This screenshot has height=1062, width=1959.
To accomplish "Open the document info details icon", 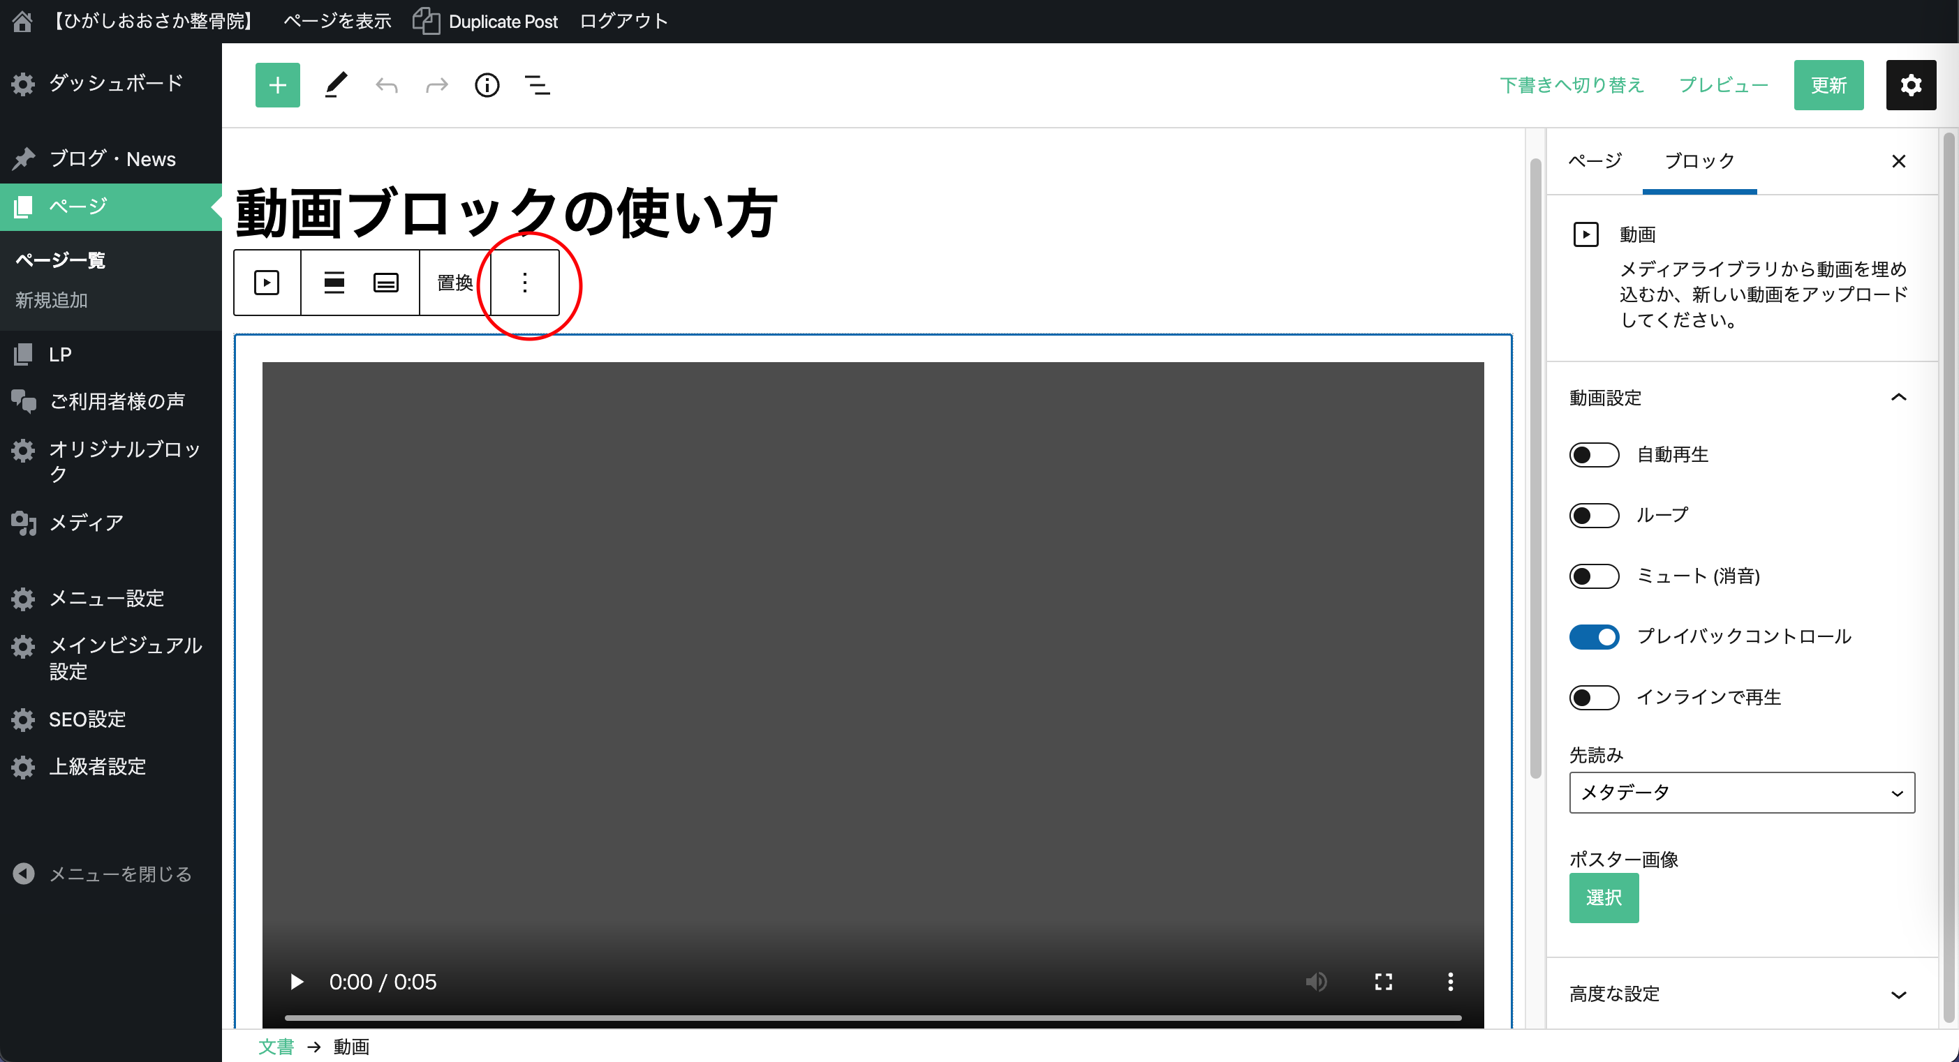I will click(487, 85).
